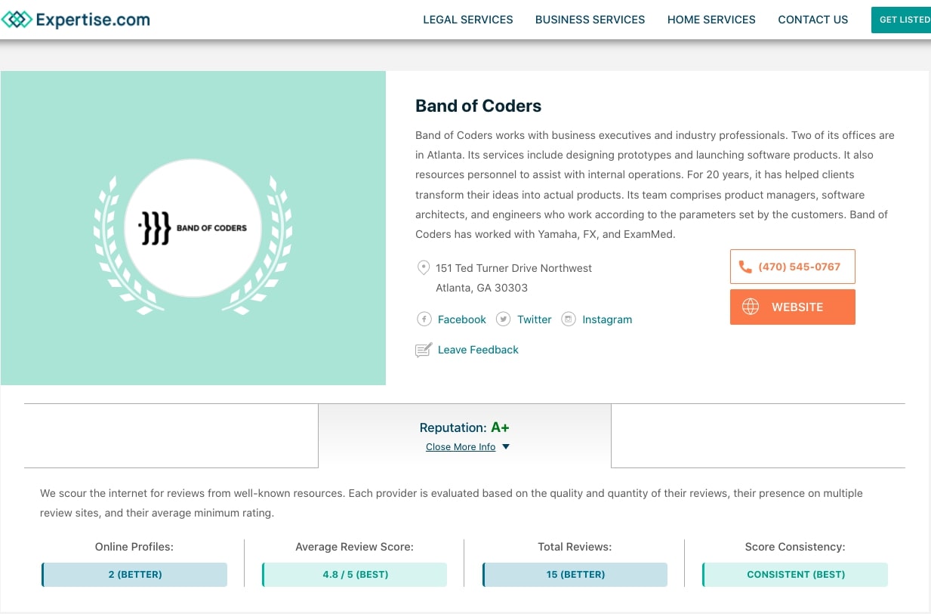Click the Expertise.com diamond logo icon

tap(17, 20)
